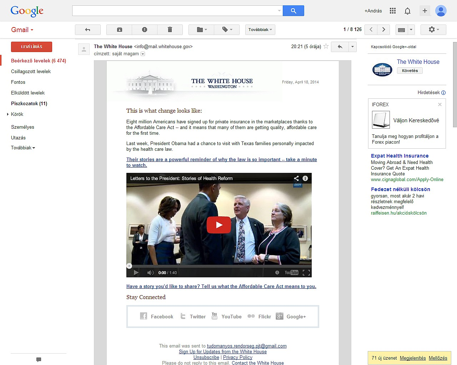Open the 'Their stories are a powerful reminder' link

(x=222, y=162)
